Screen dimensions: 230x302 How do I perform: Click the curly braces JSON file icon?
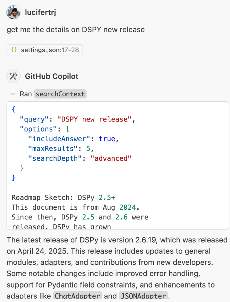[x=14, y=50]
